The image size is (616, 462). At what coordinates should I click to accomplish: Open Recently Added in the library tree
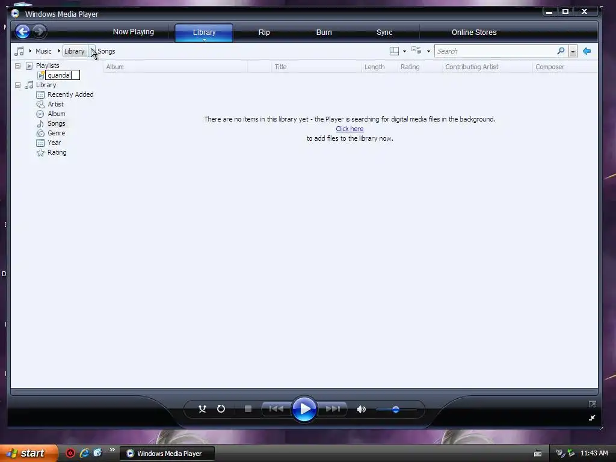[70, 94]
